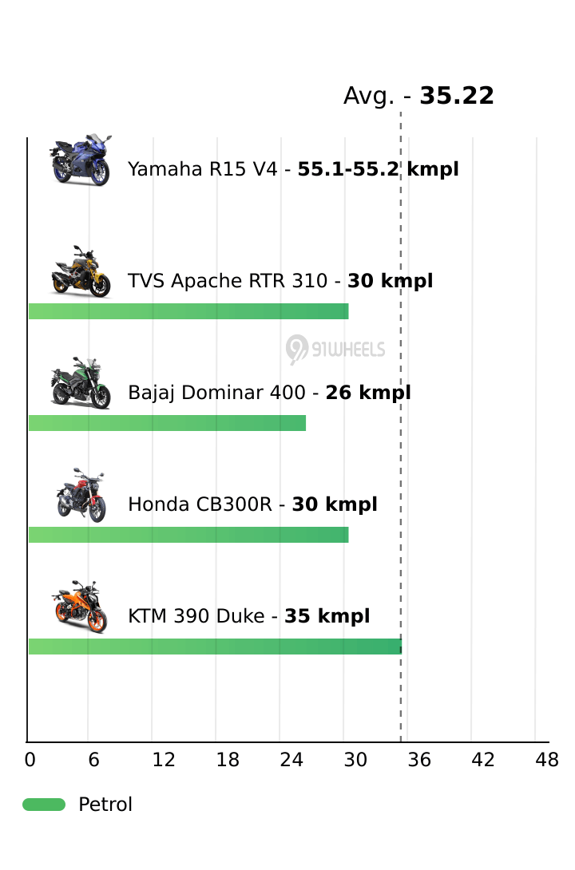The image size is (575, 870).
Task: Toggle the Petrol legend green pill
Action: click(x=44, y=805)
